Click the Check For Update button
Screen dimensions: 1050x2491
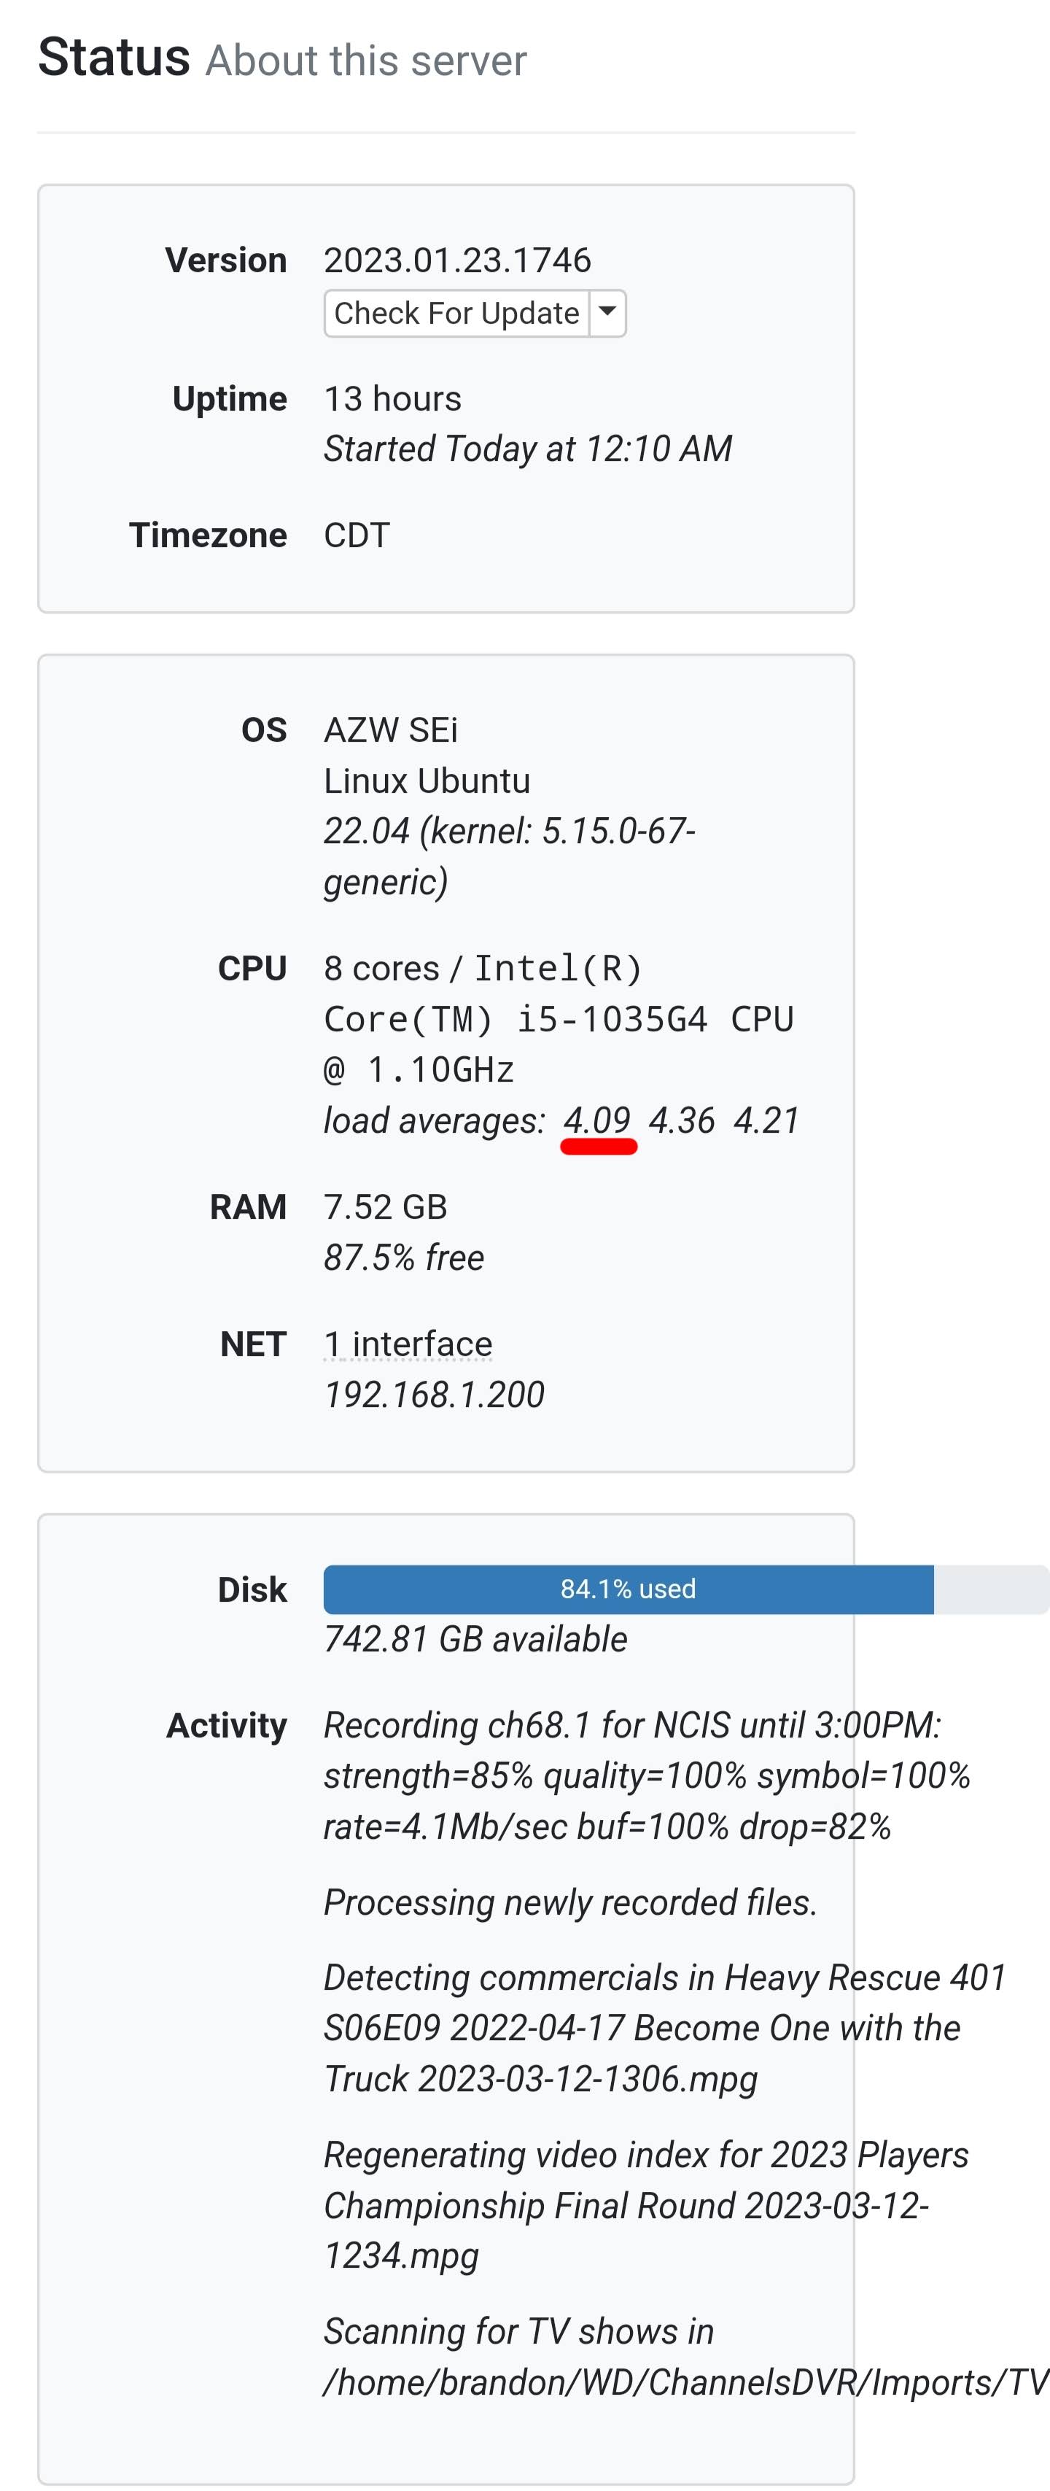click(x=456, y=314)
